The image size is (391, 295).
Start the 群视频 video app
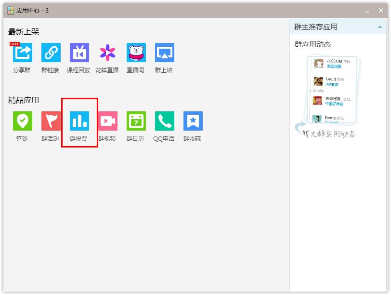107,122
